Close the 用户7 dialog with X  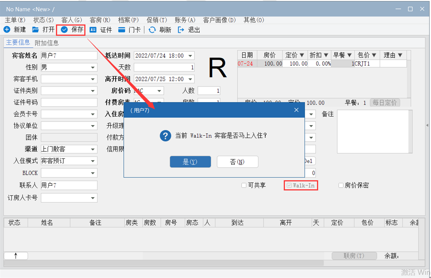pyautogui.click(x=296, y=110)
